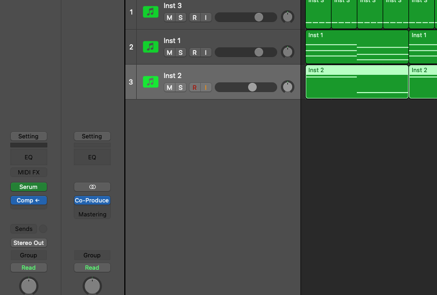437x295 pixels.
Task: Click the Inst 2 track instrument icon
Action: 151,82
